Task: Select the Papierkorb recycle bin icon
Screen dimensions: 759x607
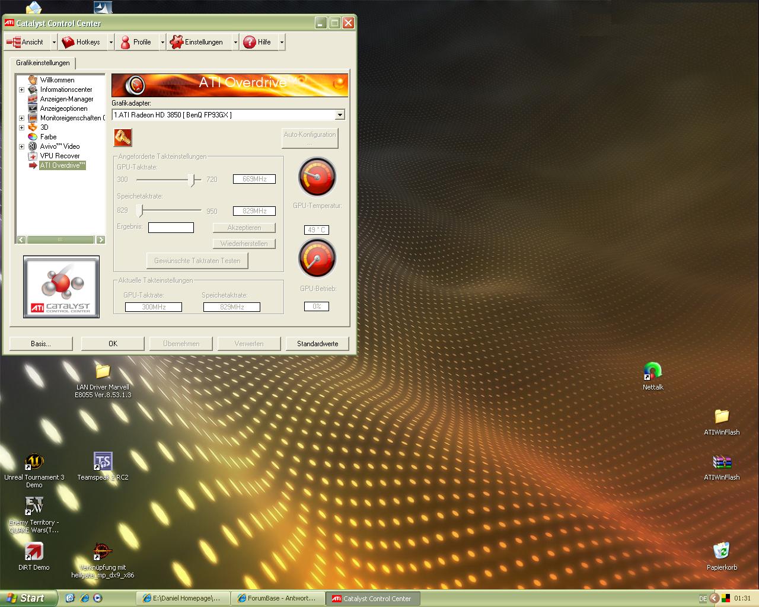Action: [722, 552]
